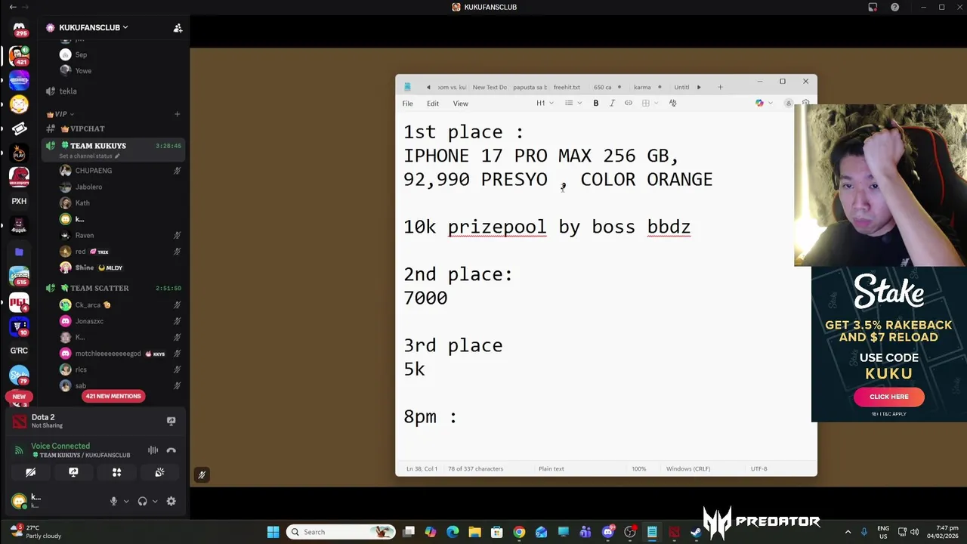This screenshot has width=967, height=544.
Task: Open Steam from the taskbar
Action: 696,532
